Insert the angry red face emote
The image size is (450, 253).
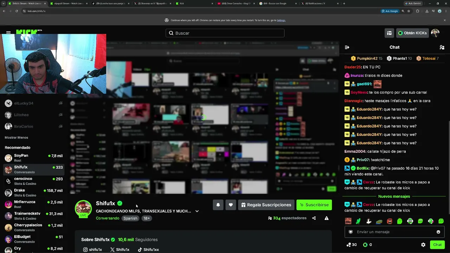tap(390, 221)
